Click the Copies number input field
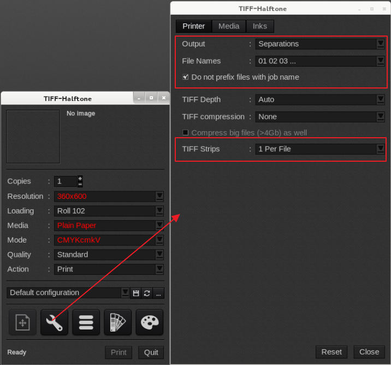The image size is (391, 365). coord(65,181)
